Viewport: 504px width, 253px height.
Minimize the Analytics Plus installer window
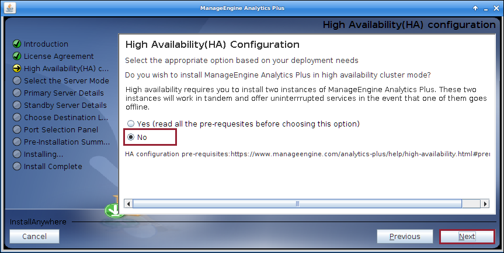coord(486,9)
